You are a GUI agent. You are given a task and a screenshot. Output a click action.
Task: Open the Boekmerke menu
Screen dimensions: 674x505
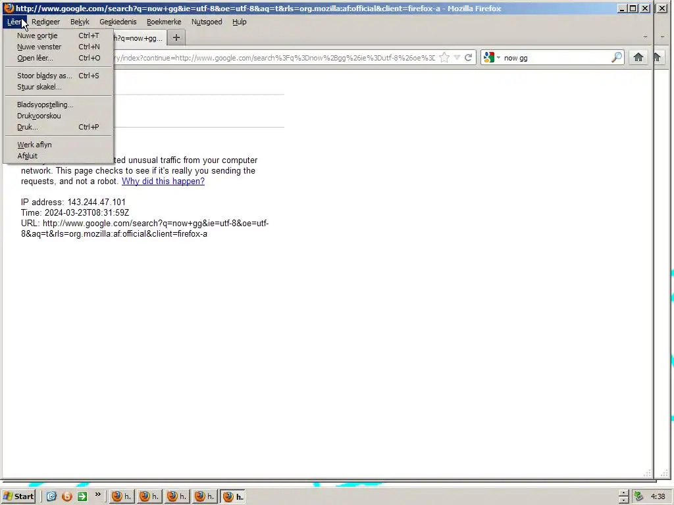click(164, 22)
